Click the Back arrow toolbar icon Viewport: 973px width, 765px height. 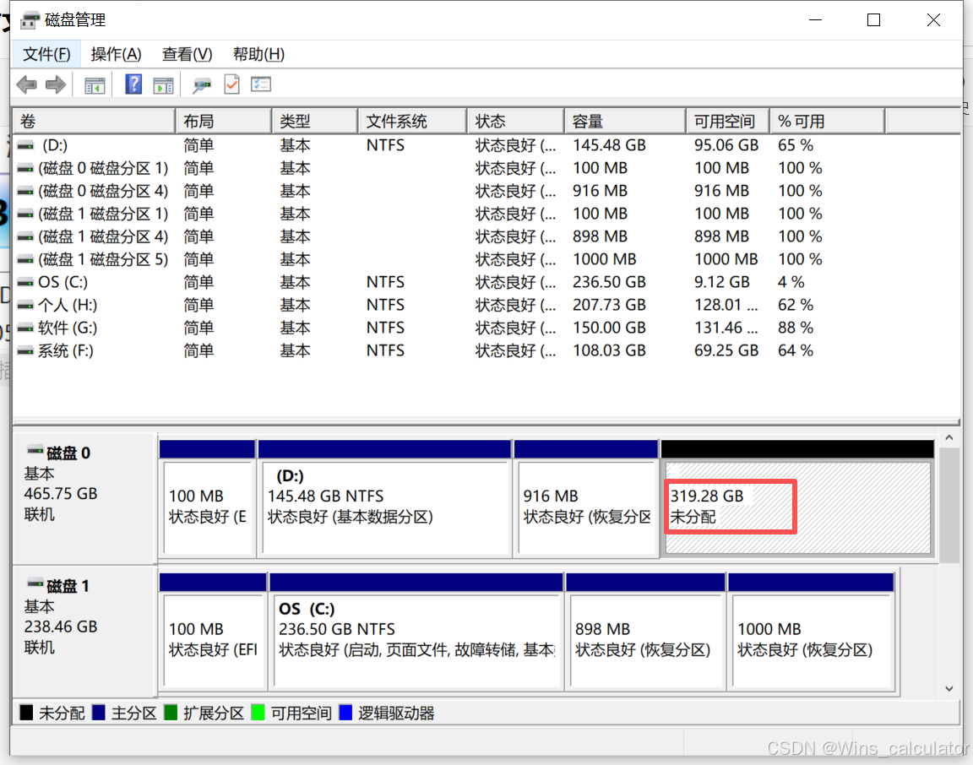[27, 84]
